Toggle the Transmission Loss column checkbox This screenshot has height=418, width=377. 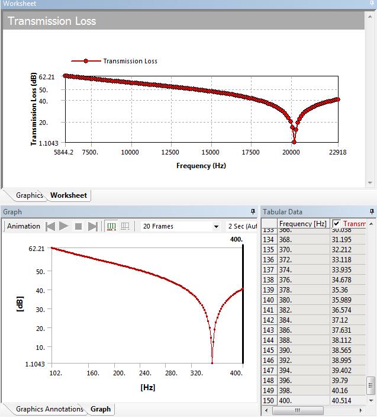337,224
